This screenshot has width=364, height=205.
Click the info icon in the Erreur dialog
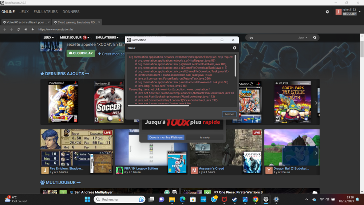234,48
